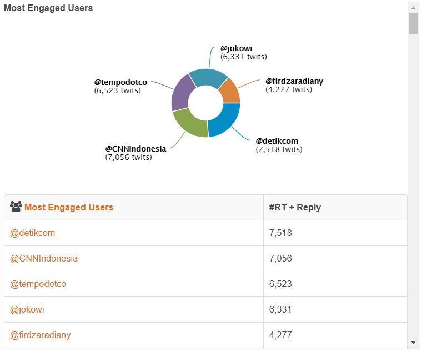Screen dimensions: 422x352
Task: Click the 7,518 value cell in table
Action: 280,233
